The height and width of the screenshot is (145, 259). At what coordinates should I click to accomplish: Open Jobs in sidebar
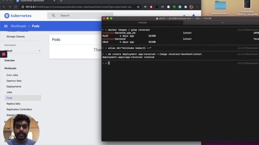pyautogui.click(x=9, y=92)
